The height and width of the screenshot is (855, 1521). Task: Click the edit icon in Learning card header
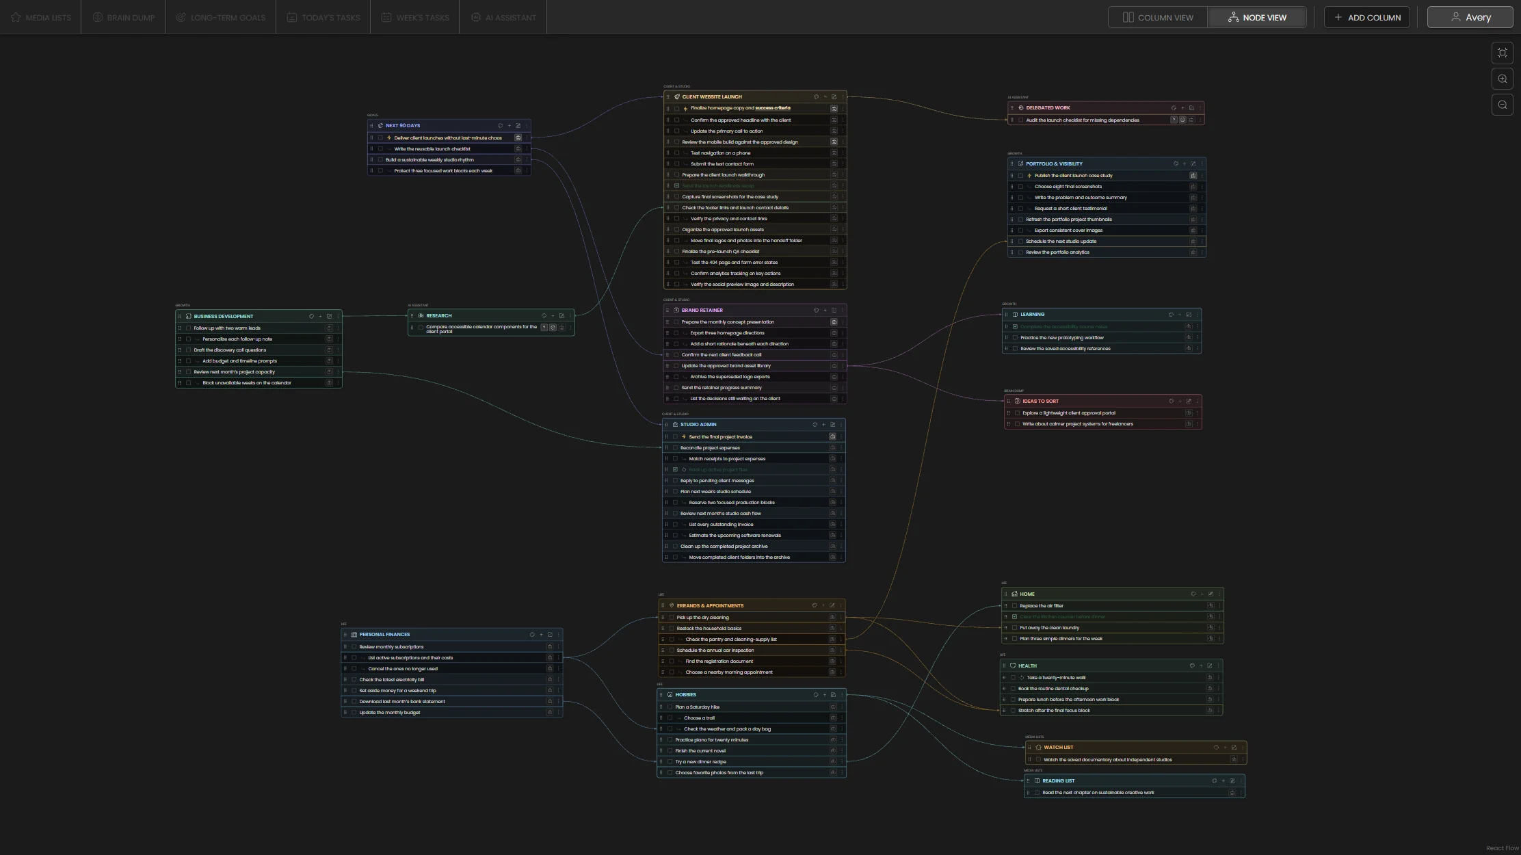[1189, 315]
